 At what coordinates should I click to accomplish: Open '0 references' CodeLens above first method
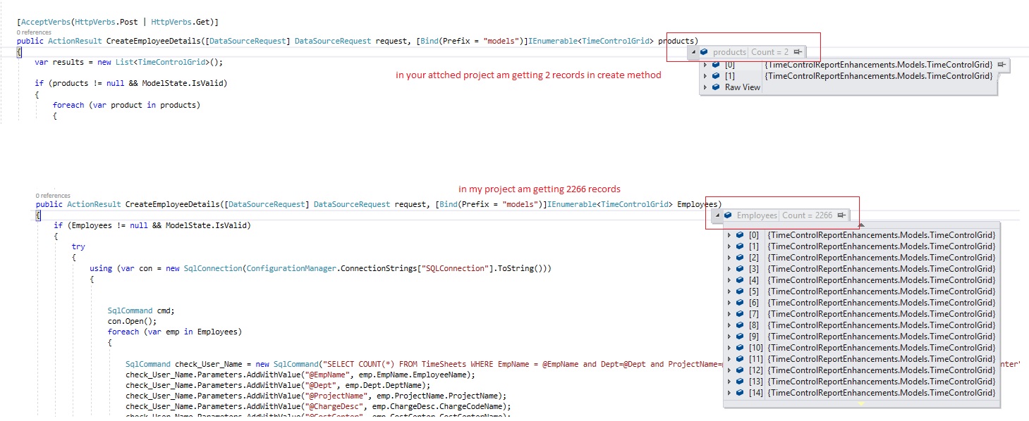click(x=33, y=32)
